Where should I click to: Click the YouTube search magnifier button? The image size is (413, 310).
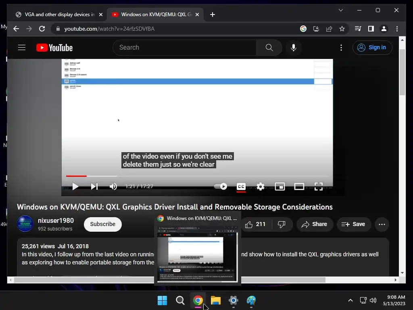click(269, 48)
